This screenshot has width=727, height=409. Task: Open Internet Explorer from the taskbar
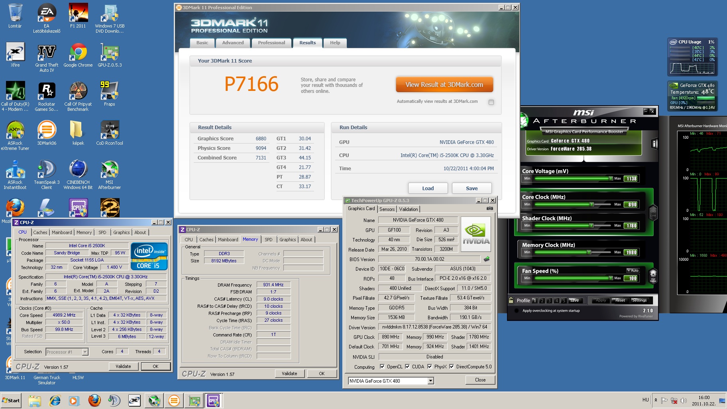click(x=55, y=400)
